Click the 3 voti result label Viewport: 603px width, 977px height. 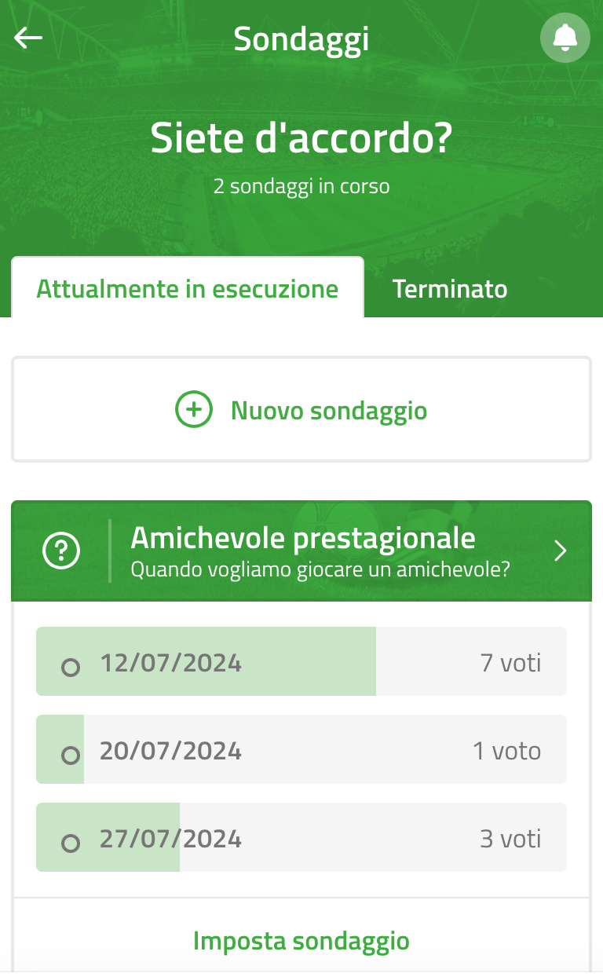(x=511, y=838)
